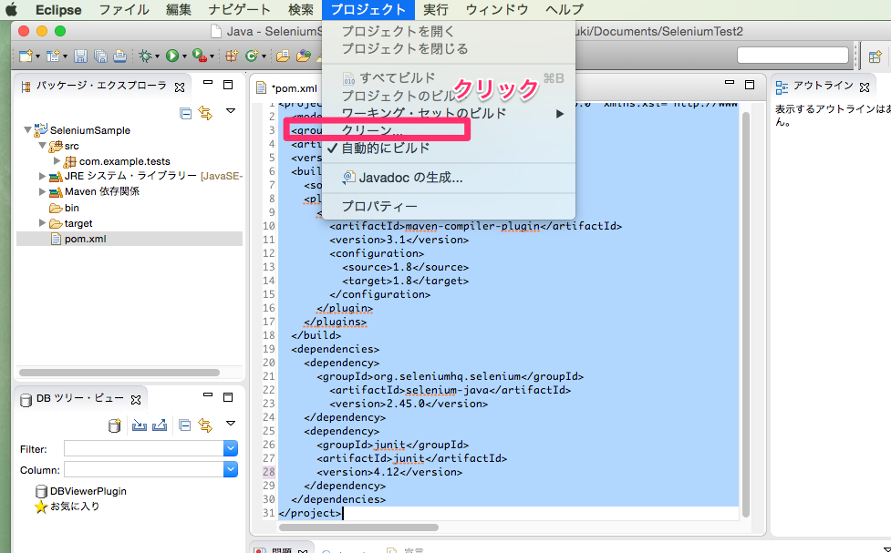Screen dimensions: 891x553
Task: Click the Run External Tools icon
Action: coord(199,56)
